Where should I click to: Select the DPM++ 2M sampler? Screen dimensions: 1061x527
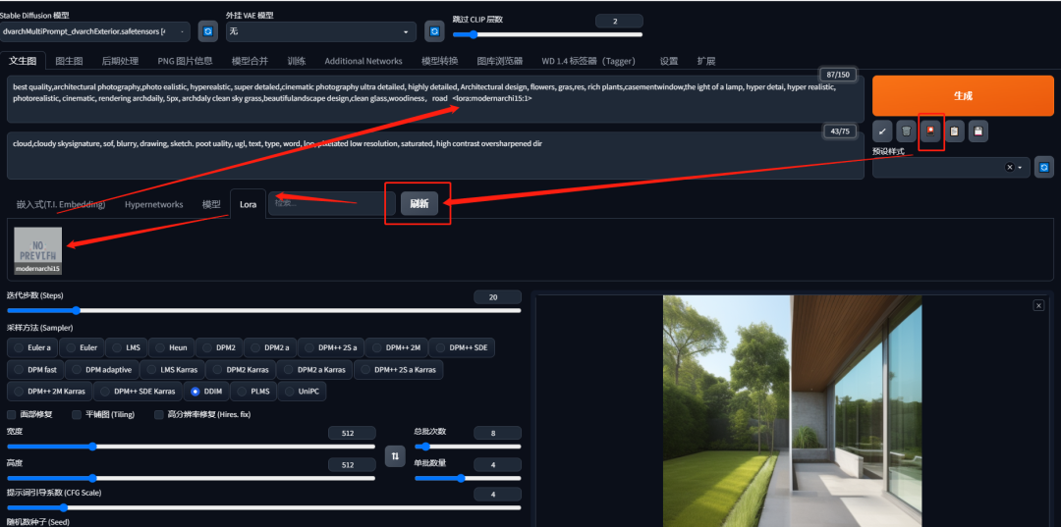click(x=397, y=348)
